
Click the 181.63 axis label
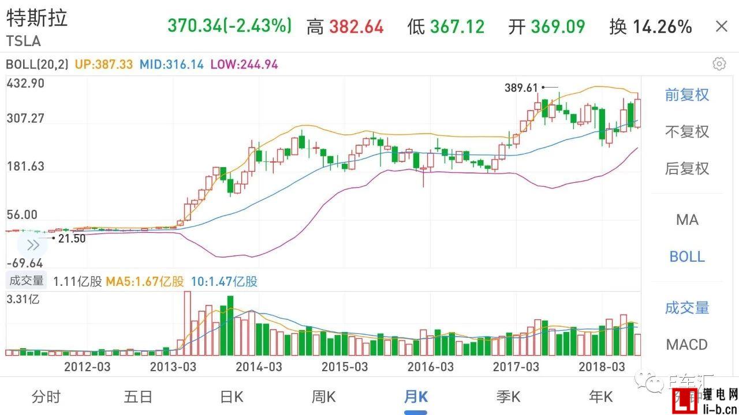(x=25, y=167)
